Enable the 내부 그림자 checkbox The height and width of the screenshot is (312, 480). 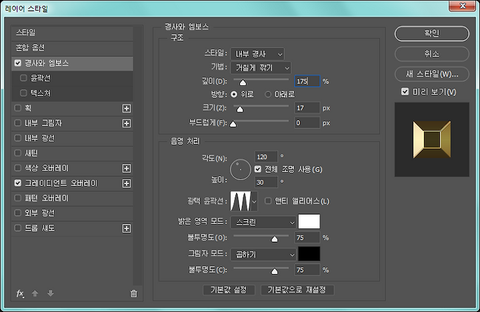(18, 123)
